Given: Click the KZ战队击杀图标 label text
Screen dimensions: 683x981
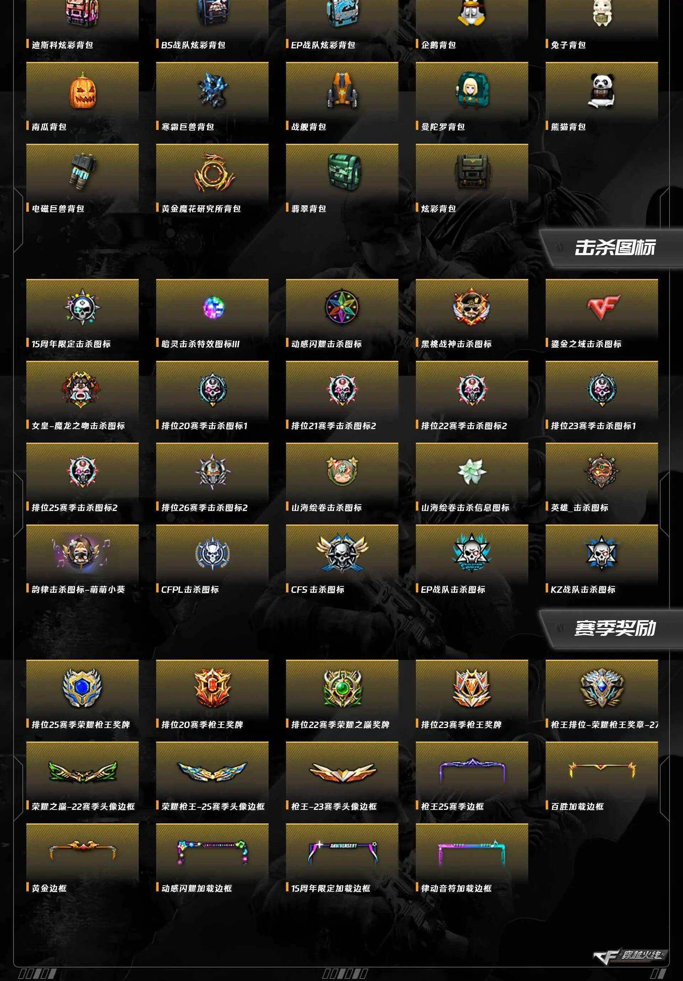Looking at the screenshot, I should (x=583, y=590).
